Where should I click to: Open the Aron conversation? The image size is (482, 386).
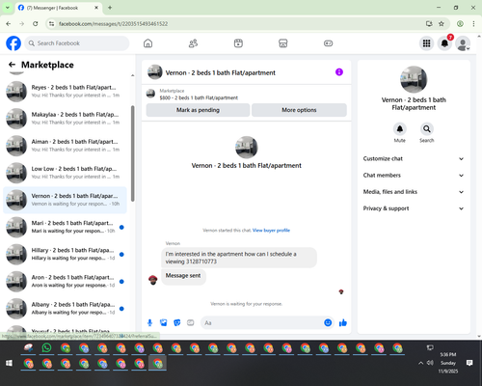click(x=65, y=281)
